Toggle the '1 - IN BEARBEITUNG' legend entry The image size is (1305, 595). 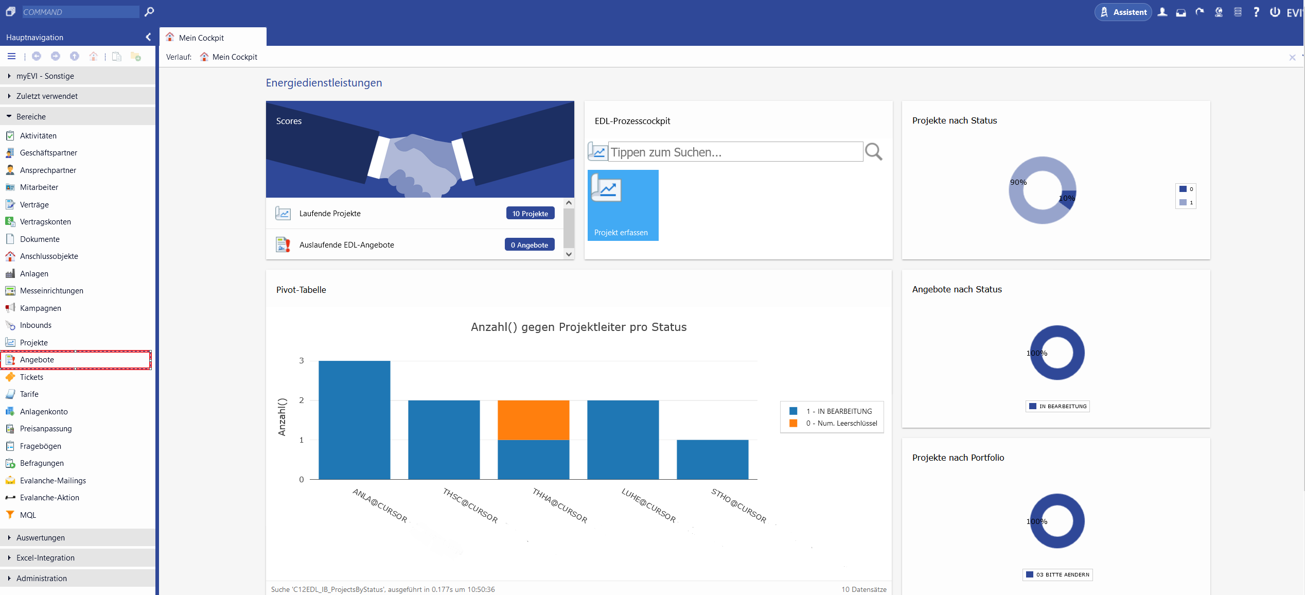coord(839,411)
